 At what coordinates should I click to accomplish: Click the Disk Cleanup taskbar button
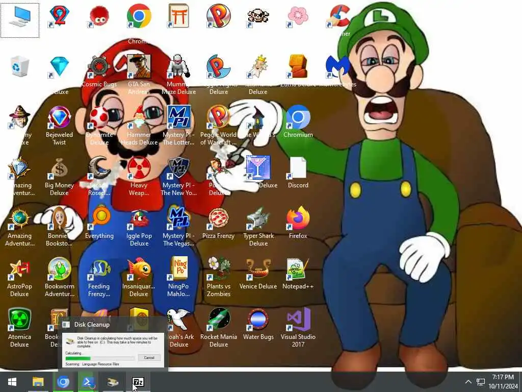point(113,382)
